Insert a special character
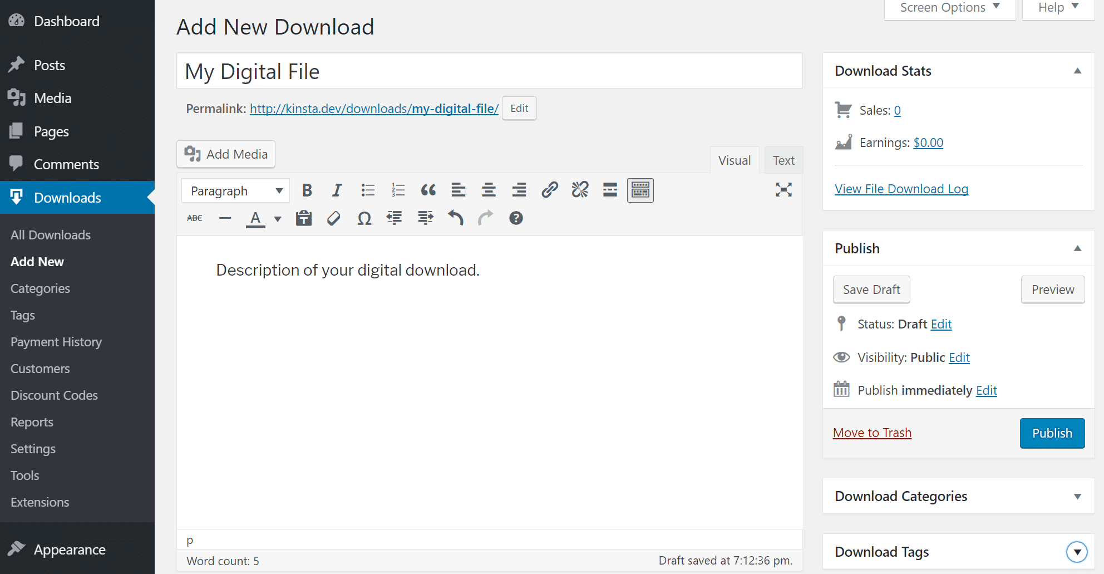This screenshot has height=574, width=1104. [364, 218]
